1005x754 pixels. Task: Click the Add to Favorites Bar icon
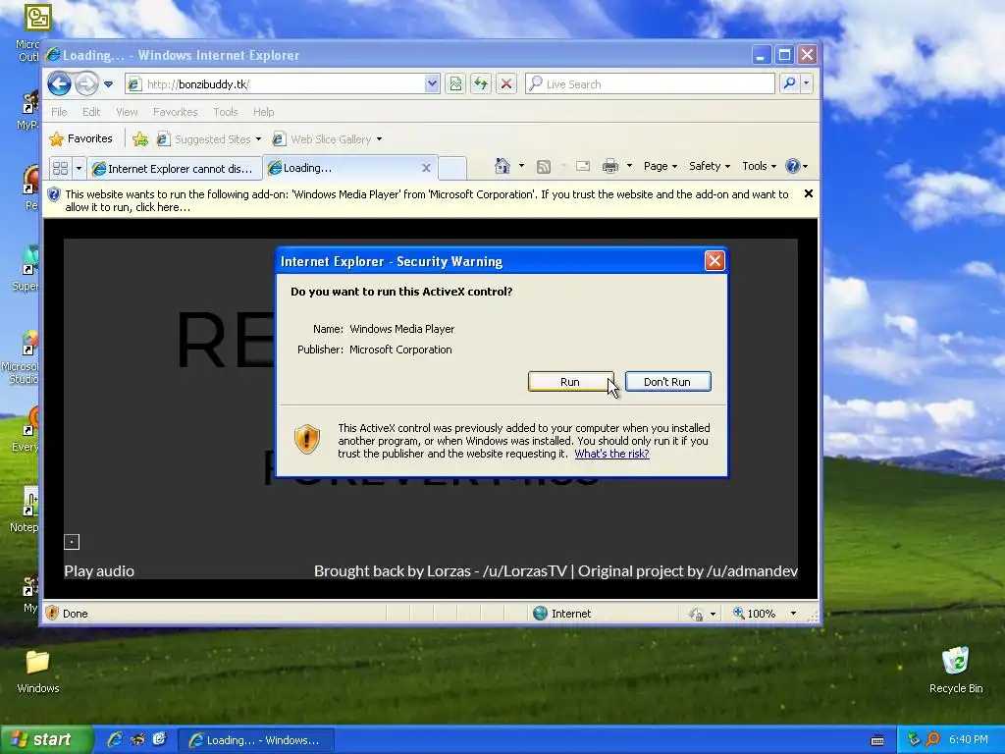click(x=139, y=139)
